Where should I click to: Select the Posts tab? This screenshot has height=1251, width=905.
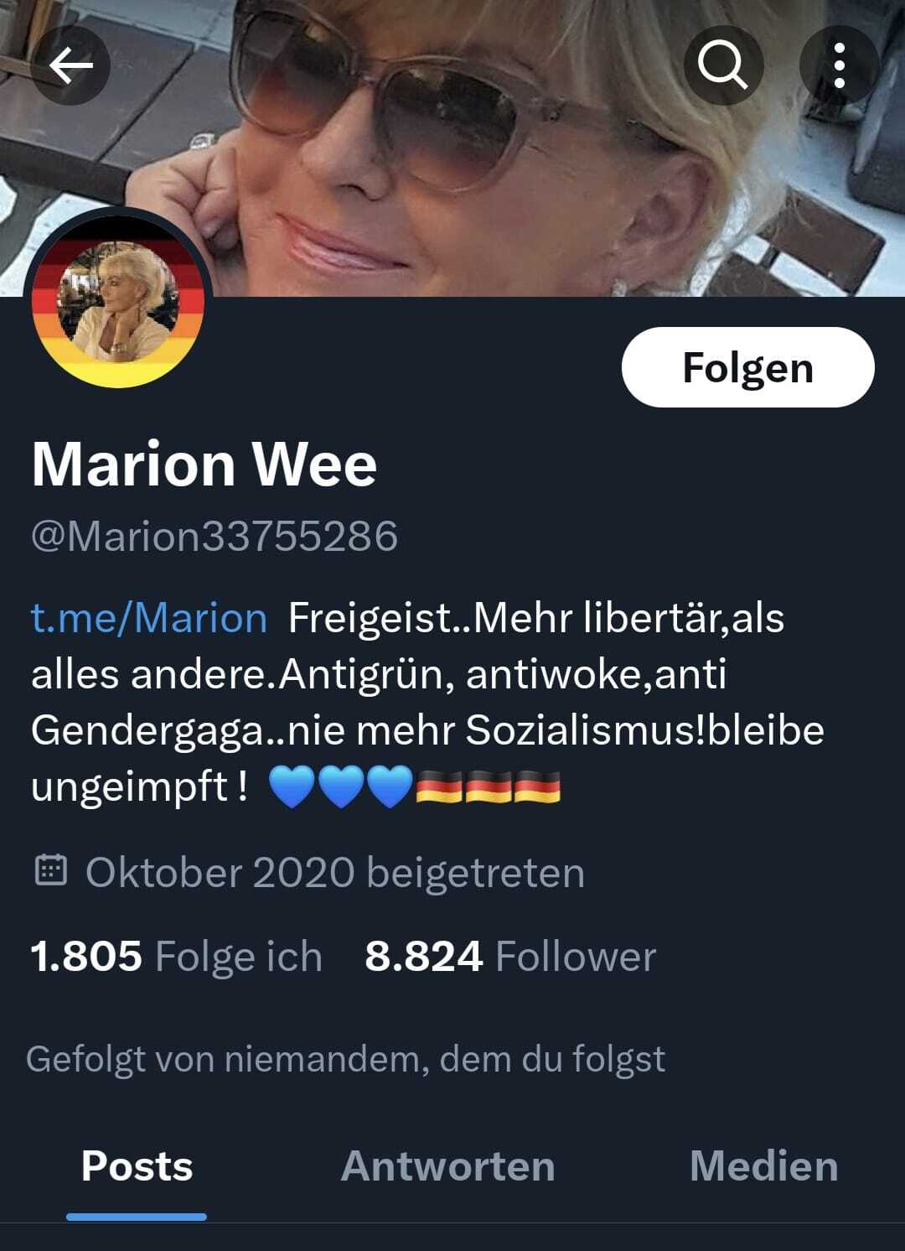point(137,1165)
